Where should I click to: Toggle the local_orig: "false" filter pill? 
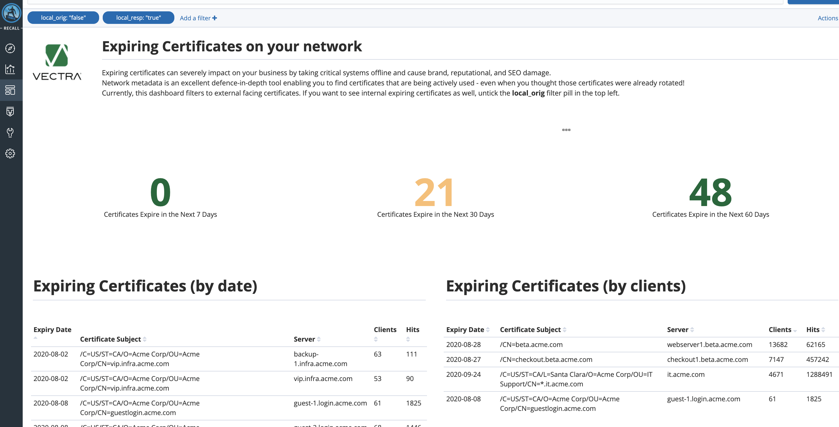point(63,18)
